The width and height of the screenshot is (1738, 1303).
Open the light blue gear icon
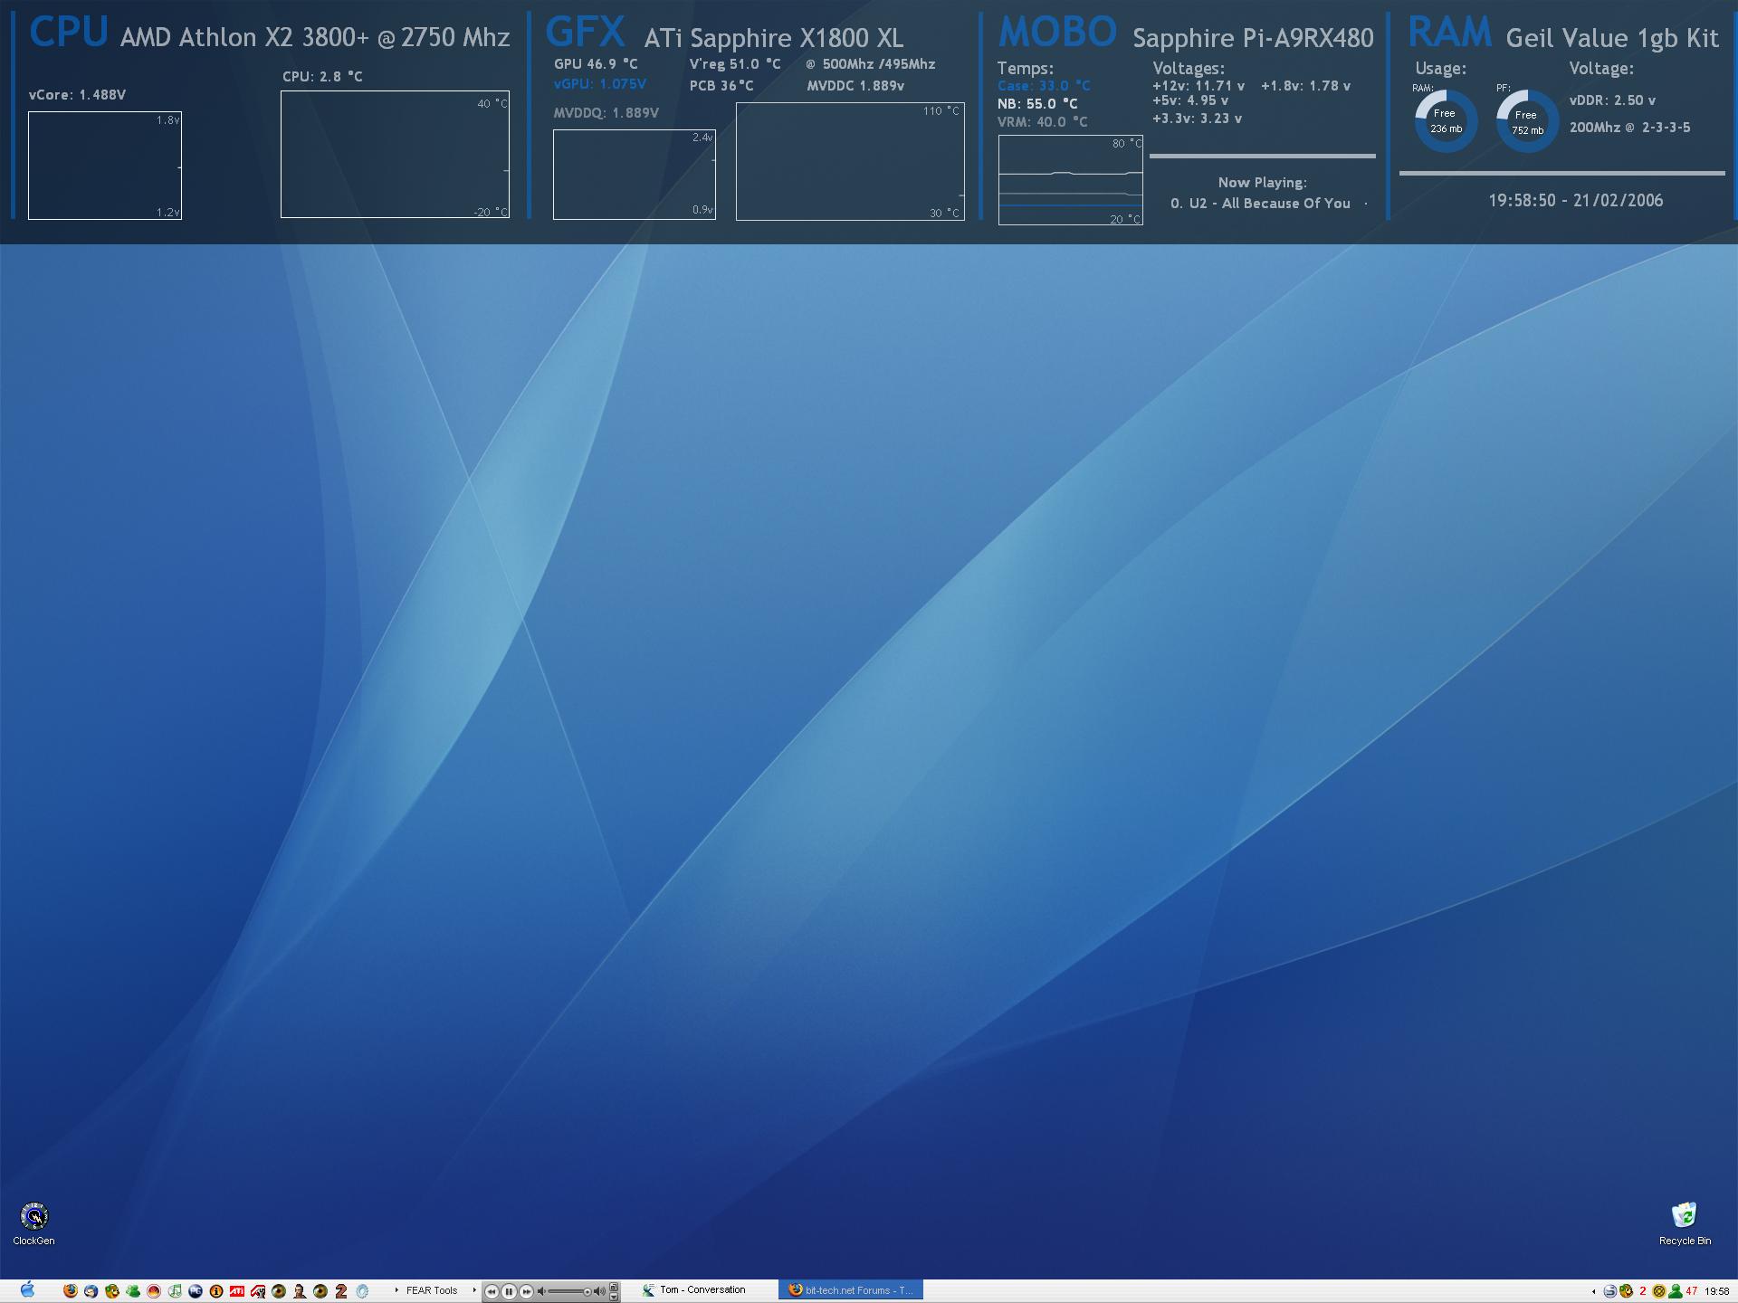click(362, 1291)
